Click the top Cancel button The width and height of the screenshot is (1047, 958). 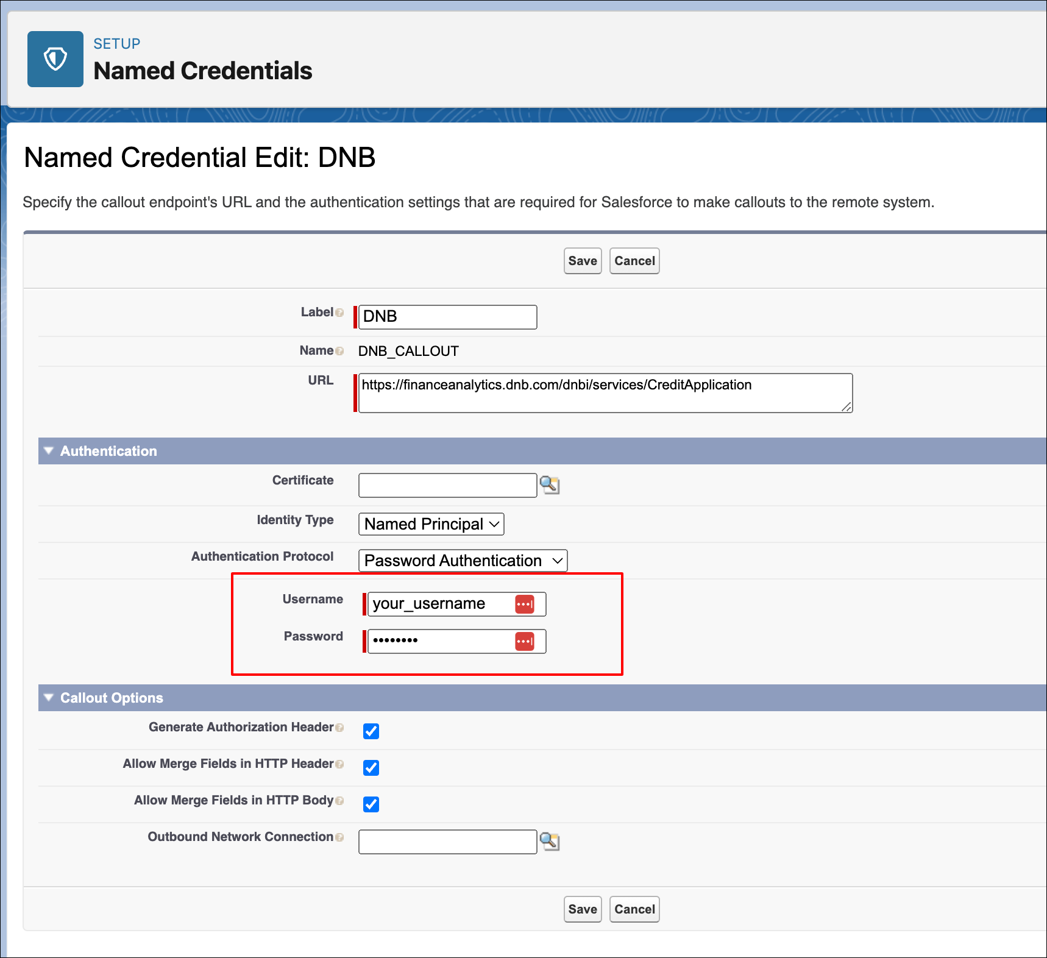click(634, 261)
